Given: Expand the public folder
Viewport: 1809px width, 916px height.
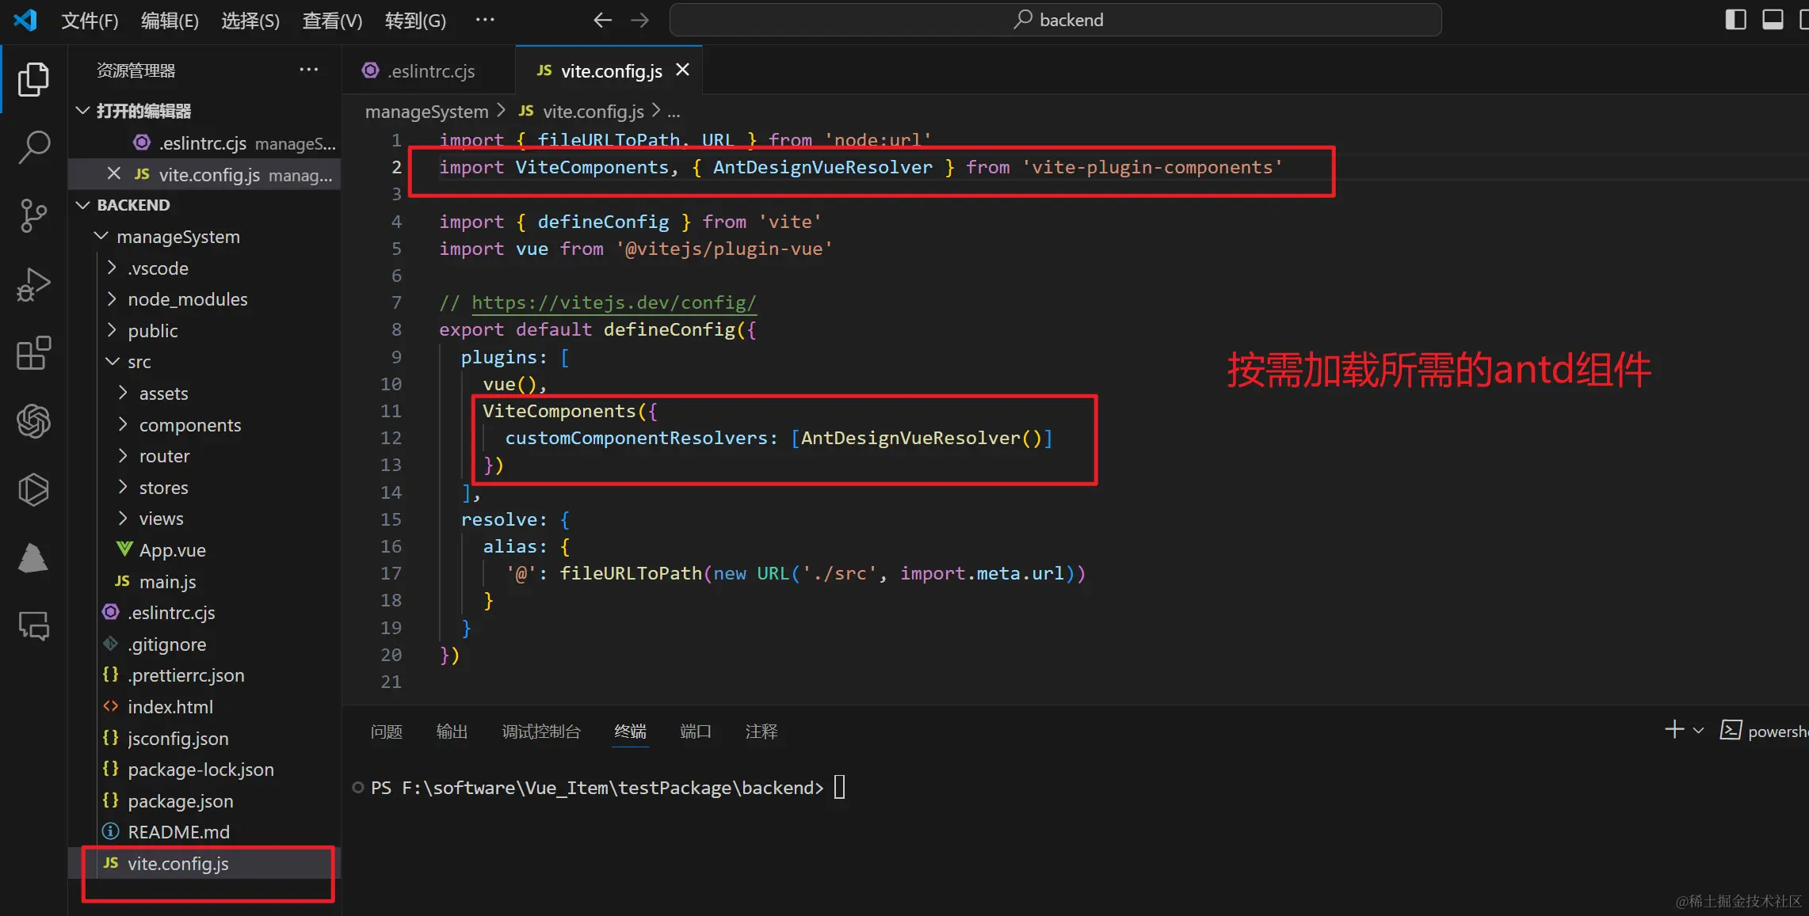Looking at the screenshot, I should click(204, 331).
